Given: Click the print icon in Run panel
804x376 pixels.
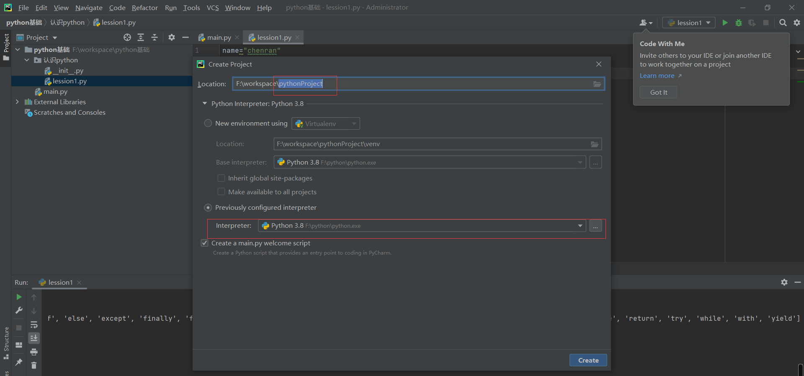Looking at the screenshot, I should pos(34,352).
